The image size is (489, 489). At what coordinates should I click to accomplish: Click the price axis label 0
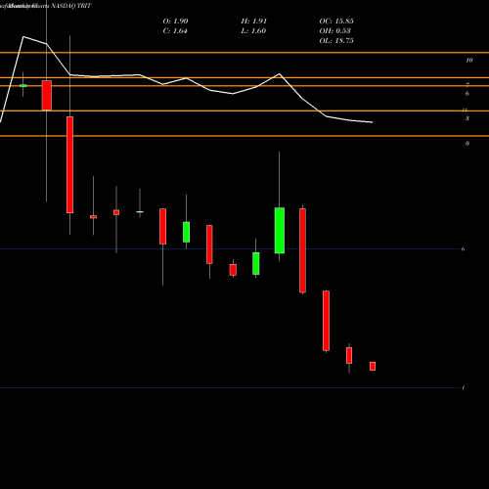point(467,144)
